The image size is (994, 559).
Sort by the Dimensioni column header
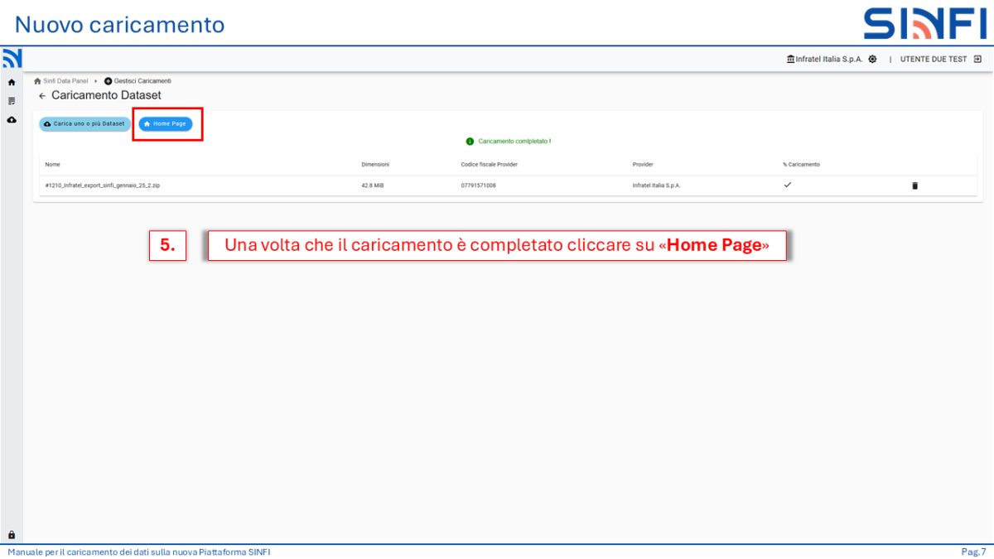375,164
